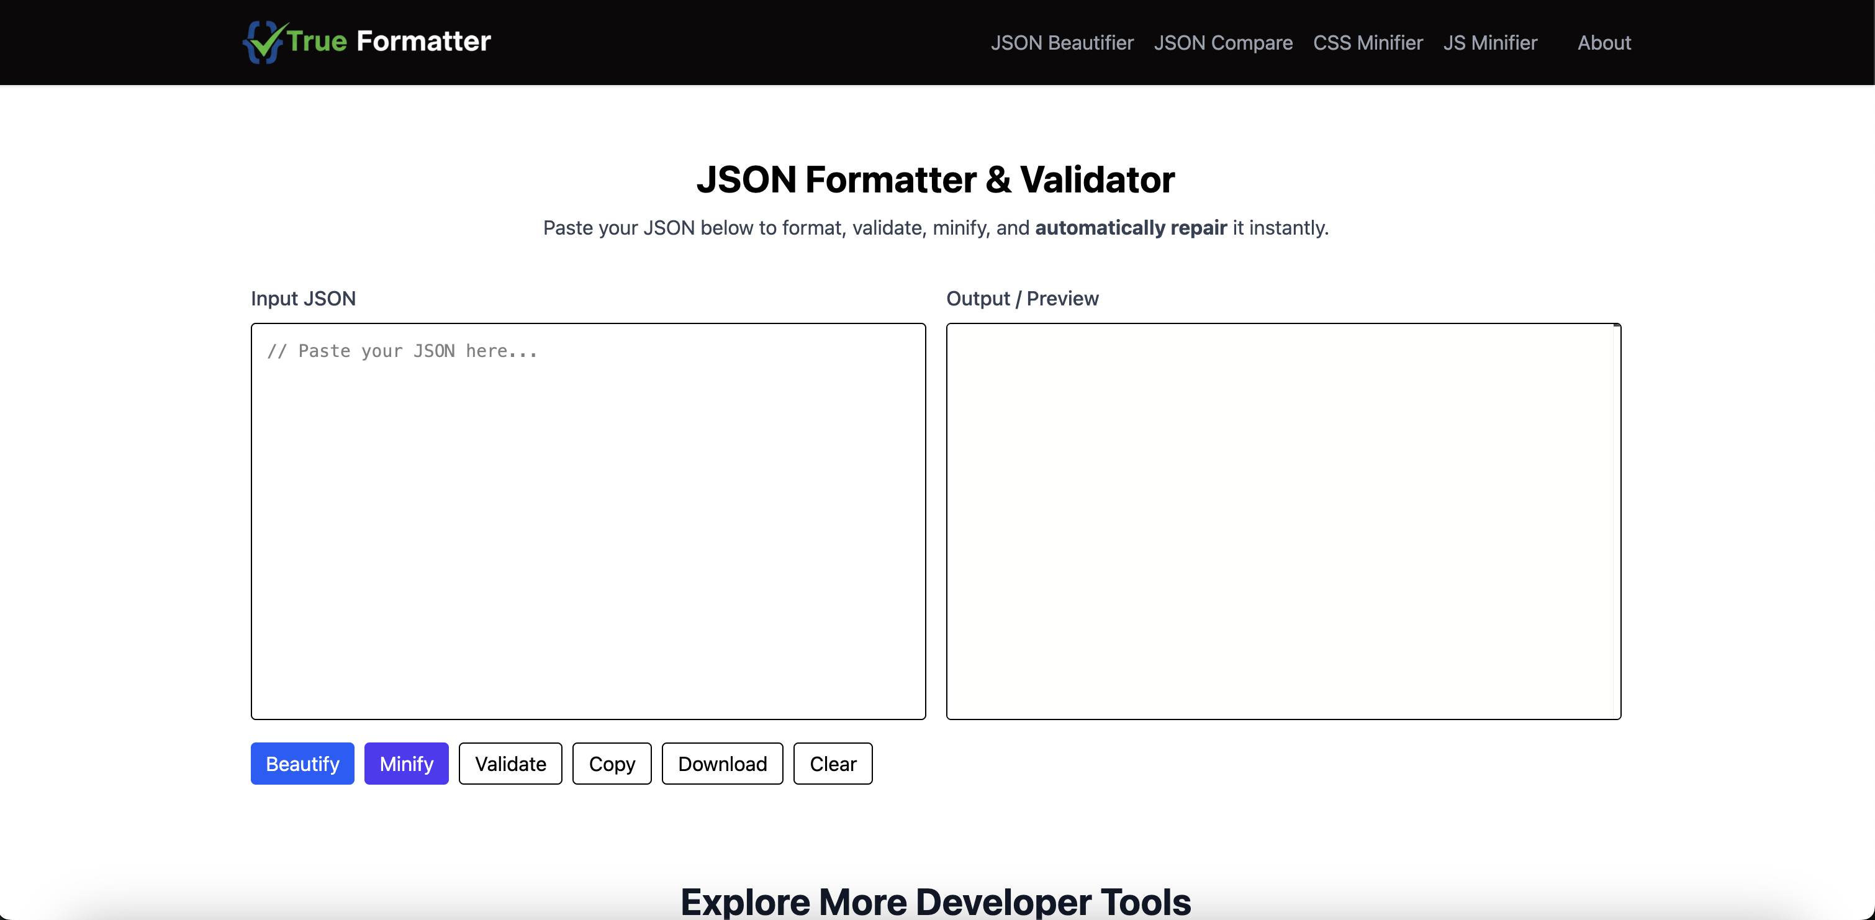Click the Input JSON label

[303, 299]
